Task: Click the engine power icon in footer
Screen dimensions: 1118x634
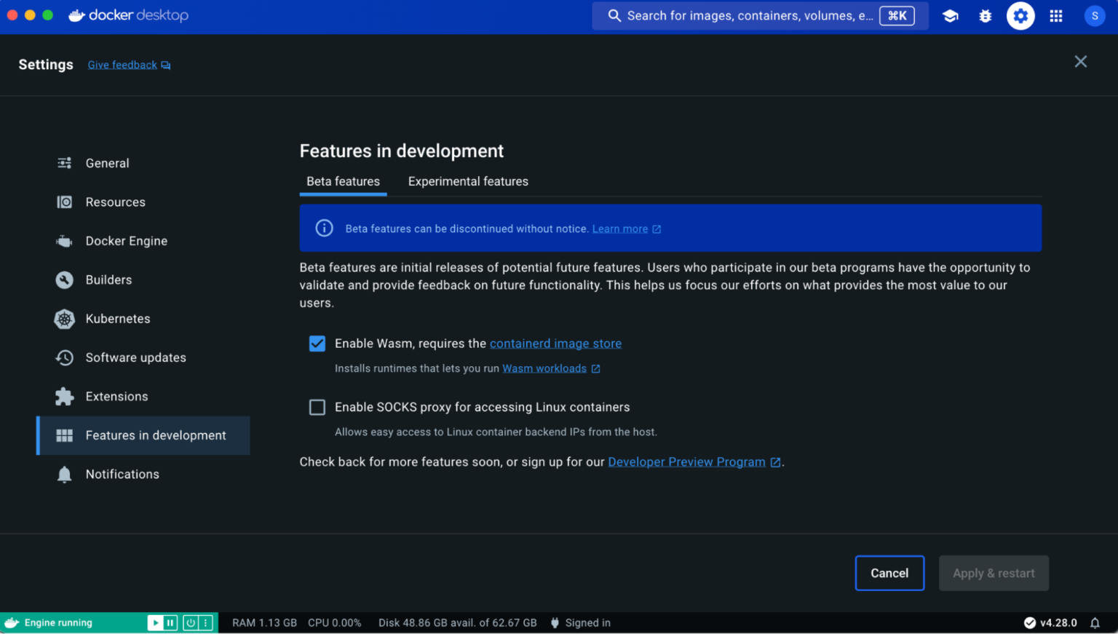Action: pyautogui.click(x=191, y=623)
